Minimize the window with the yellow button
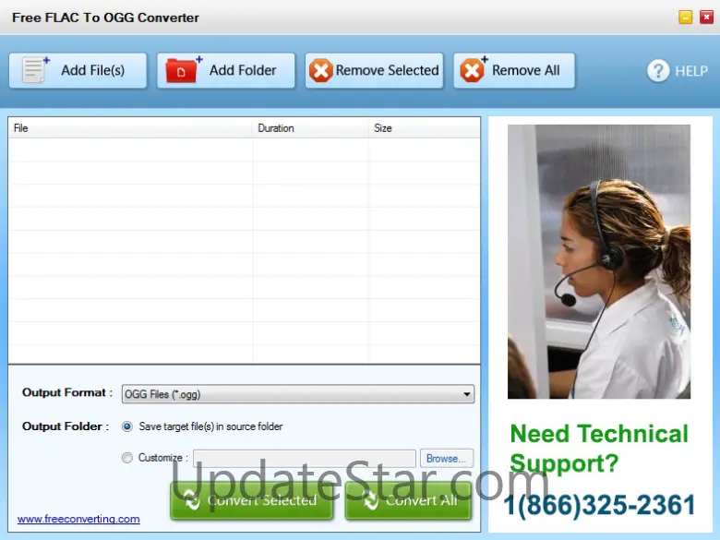This screenshot has height=540, width=720. coord(685,17)
